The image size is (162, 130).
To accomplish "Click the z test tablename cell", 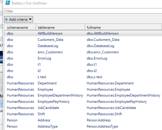I will click(x=42, y=77).
